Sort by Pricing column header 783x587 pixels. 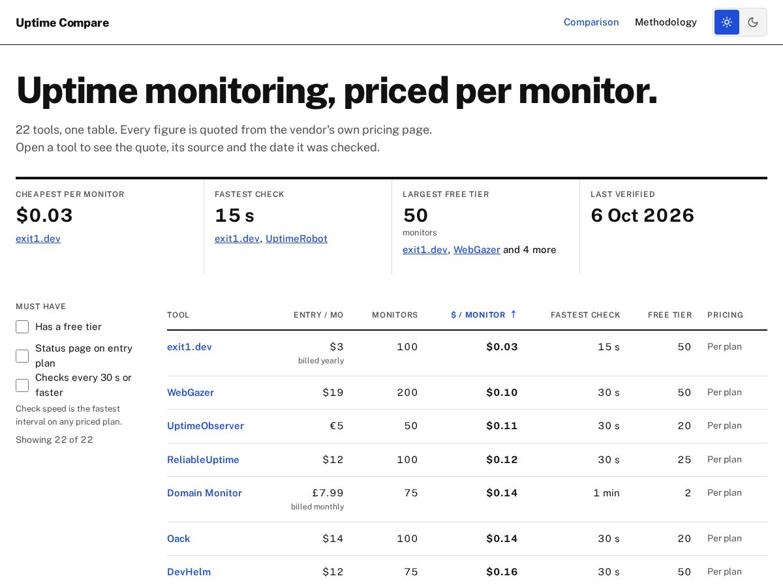pyautogui.click(x=726, y=315)
